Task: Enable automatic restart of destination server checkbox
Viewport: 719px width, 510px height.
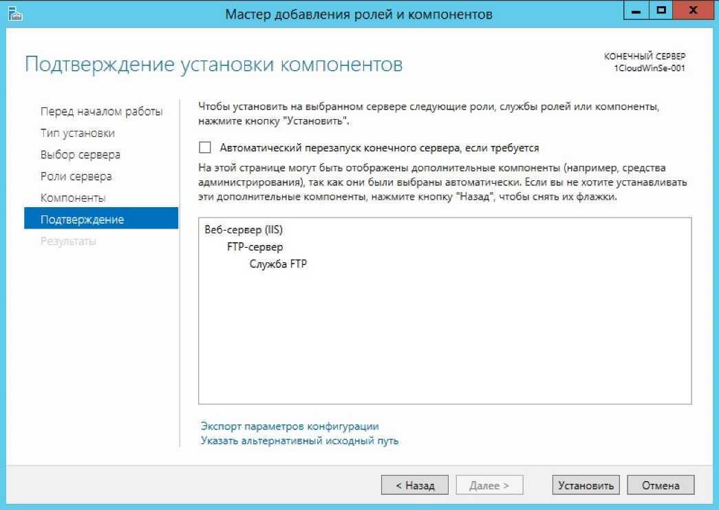Action: [205, 147]
